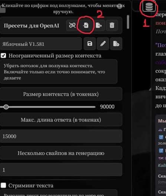Open preset dropdown Яблочный V1.581

[x=41, y=44]
